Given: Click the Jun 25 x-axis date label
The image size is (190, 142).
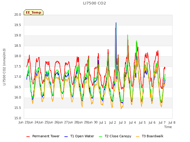Looking at the screenshot, I should (43, 122).
